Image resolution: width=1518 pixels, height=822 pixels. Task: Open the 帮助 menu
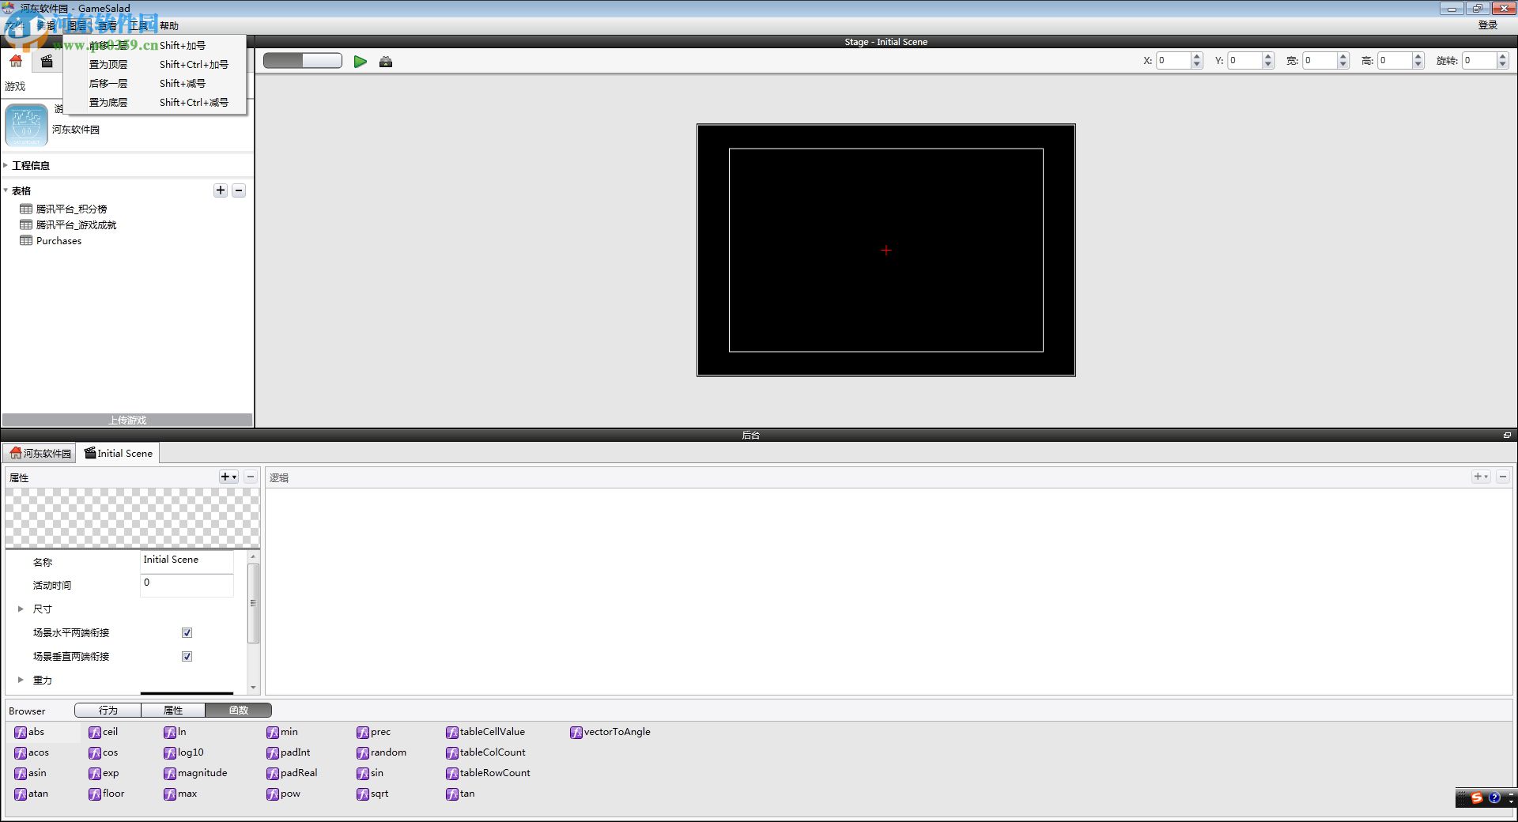tap(169, 25)
